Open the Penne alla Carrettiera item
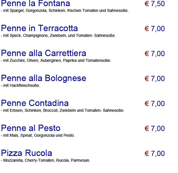The height and width of the screenshot is (173, 178). click(43, 53)
